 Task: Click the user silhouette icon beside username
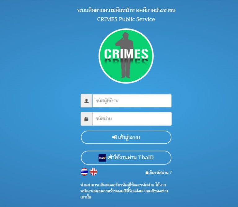point(86,101)
